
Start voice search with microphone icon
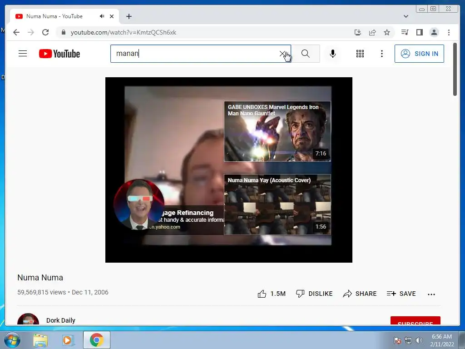coord(333,54)
